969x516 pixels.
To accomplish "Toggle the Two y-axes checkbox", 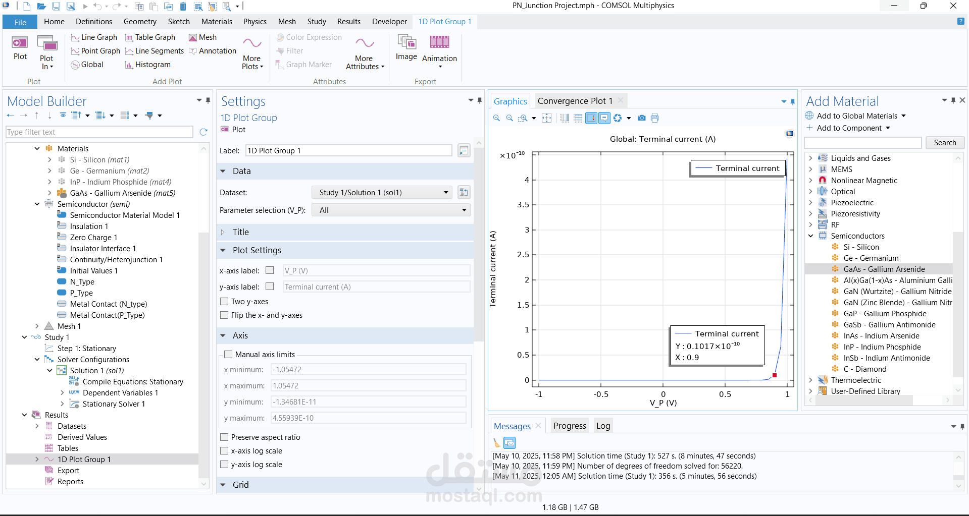I will tap(224, 302).
